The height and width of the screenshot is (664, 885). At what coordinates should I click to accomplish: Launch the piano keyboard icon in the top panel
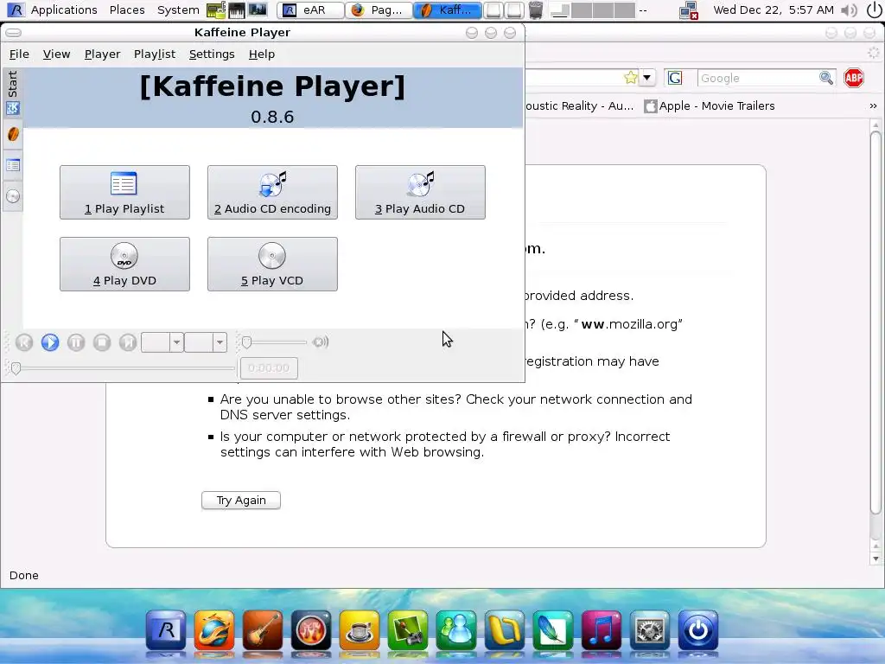click(x=237, y=10)
